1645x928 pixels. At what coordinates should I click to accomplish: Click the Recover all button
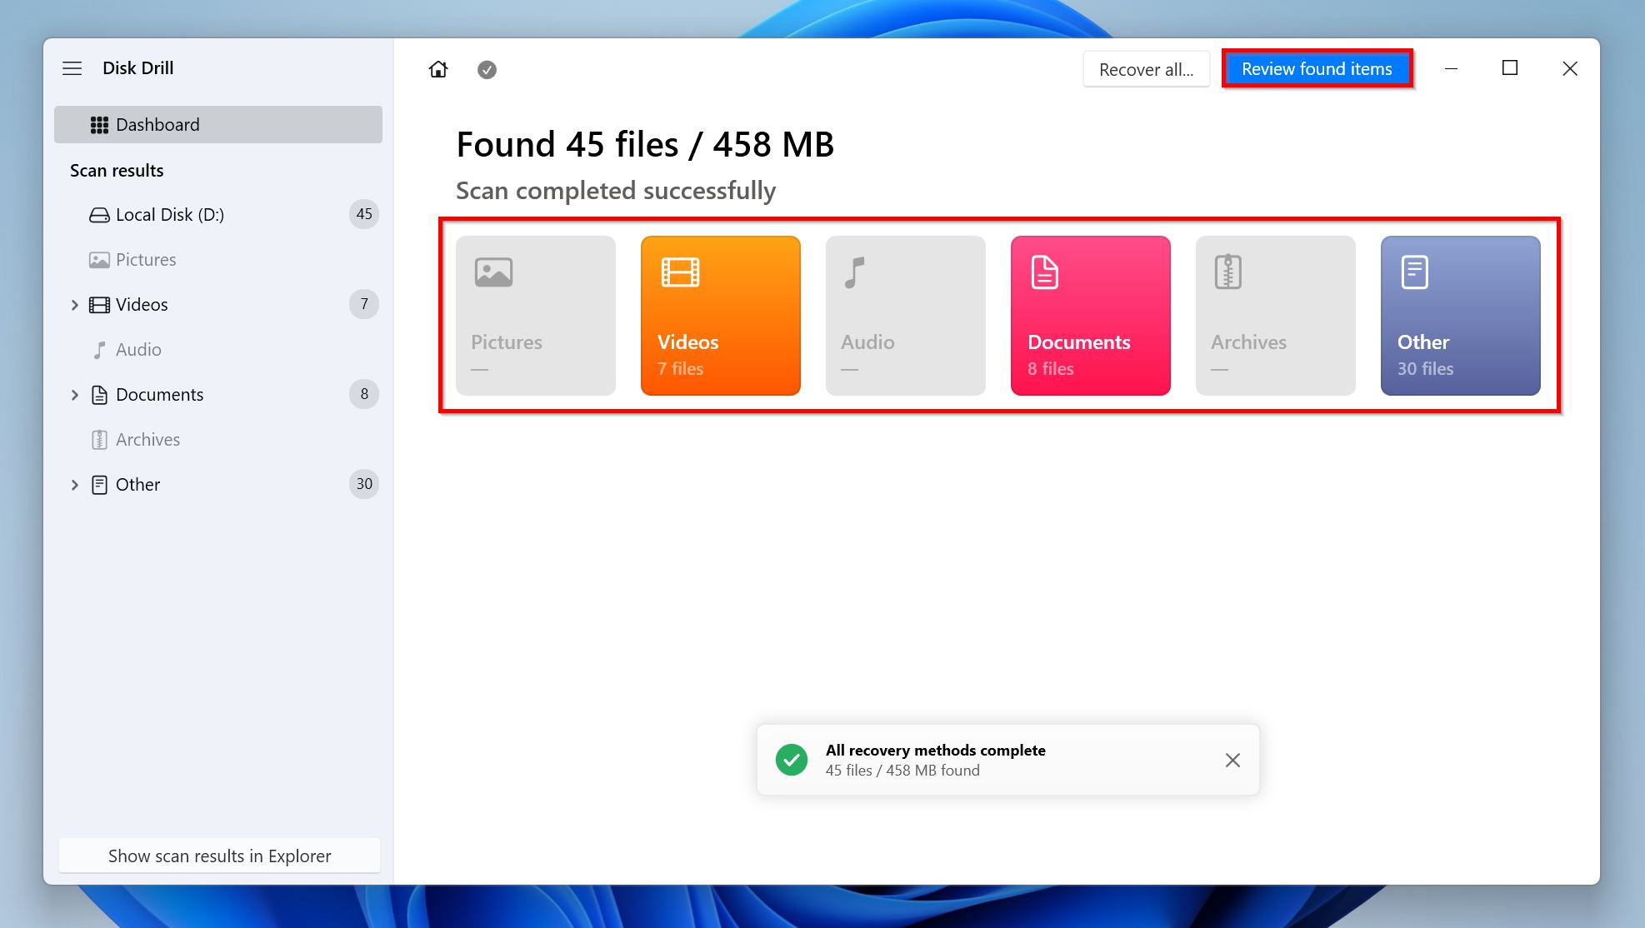(1146, 68)
